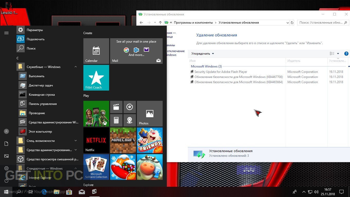Open address bar history dropdown

pyautogui.click(x=288, y=23)
